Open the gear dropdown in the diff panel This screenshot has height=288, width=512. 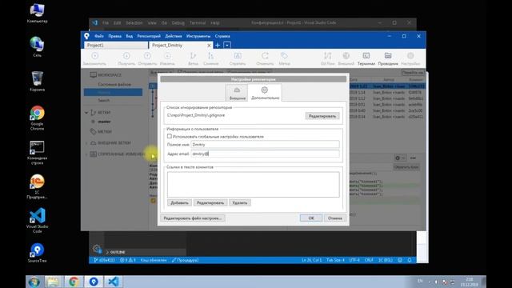coord(400,158)
